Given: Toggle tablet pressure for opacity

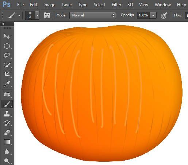Looking at the screenshot, I should 164,15.
